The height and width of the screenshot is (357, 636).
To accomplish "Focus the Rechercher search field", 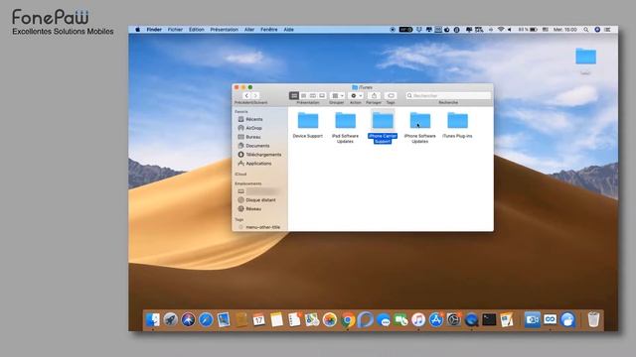I will (x=448, y=96).
